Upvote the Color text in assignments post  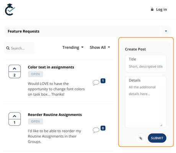15,68
